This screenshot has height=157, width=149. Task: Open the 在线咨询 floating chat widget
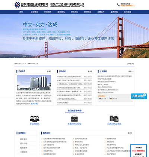pos(139,96)
